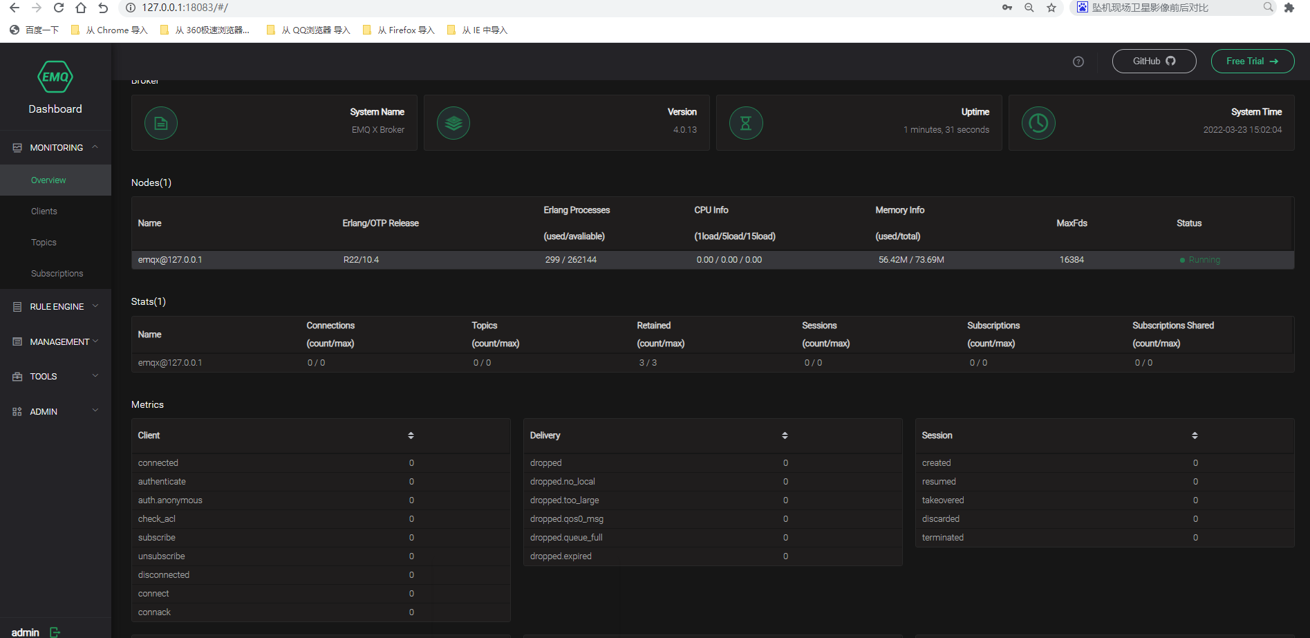Viewport: 1310px width, 638px height.
Task: Click the GitHub button
Action: click(x=1154, y=61)
